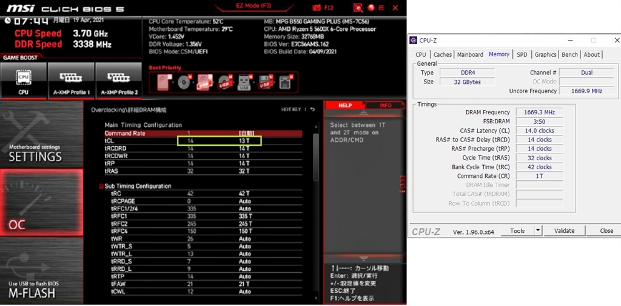The height and width of the screenshot is (306, 621).
Task: Click the tRFC4 150 T value
Action: (246, 231)
